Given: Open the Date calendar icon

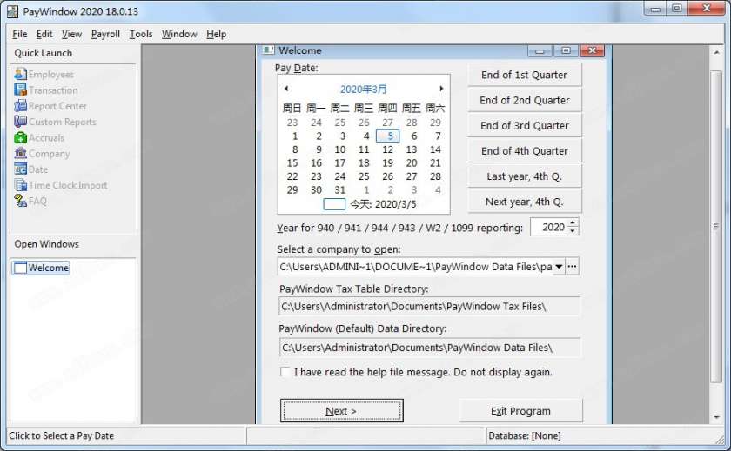Looking at the screenshot, I should click(20, 169).
